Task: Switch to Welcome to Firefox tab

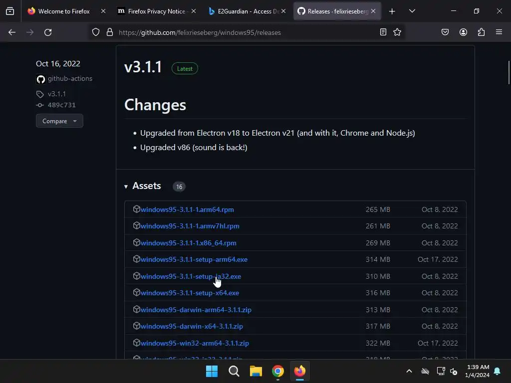Action: [64, 11]
